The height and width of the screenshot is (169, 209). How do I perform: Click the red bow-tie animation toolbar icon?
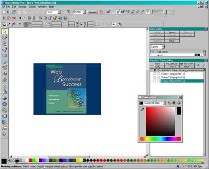(x=14, y=18)
